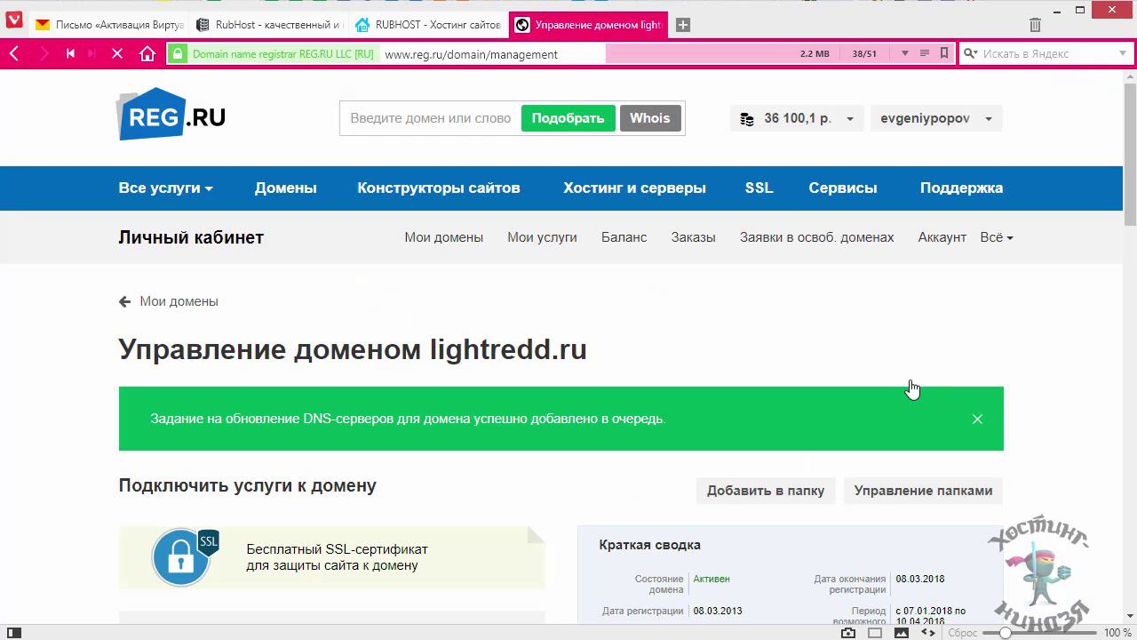1137x640 pixels.
Task: Open the Заказы cabinet link
Action: (x=693, y=237)
